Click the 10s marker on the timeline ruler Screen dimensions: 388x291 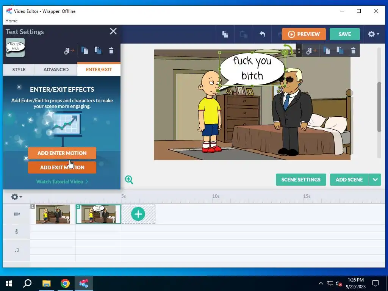216,196
